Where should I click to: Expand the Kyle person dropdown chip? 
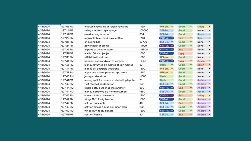coord(209,38)
